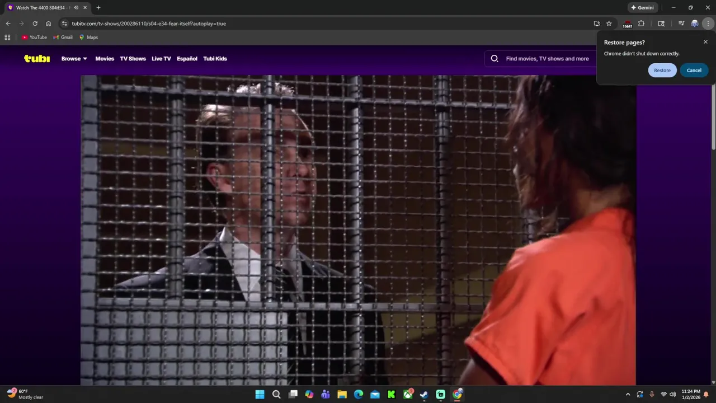Image resolution: width=716 pixels, height=403 pixels.
Task: Switch to Español content
Action: click(187, 59)
